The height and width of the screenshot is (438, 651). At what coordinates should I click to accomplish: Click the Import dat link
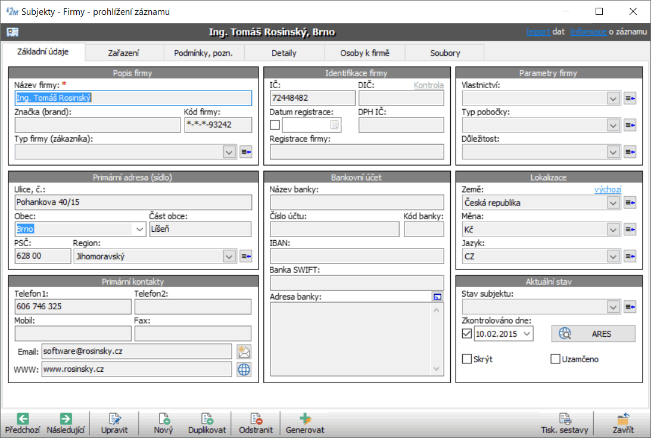(538, 32)
